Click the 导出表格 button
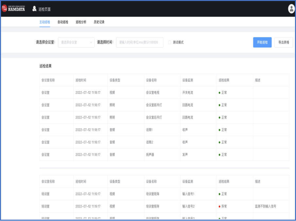This screenshot has height=221, width=296. (x=283, y=42)
